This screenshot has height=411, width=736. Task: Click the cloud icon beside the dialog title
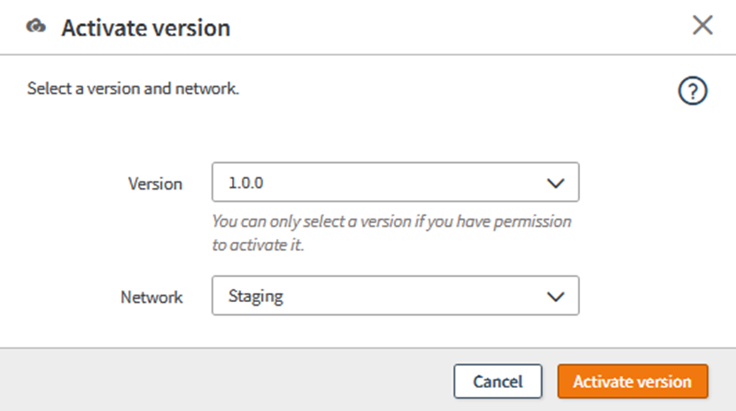point(36,27)
